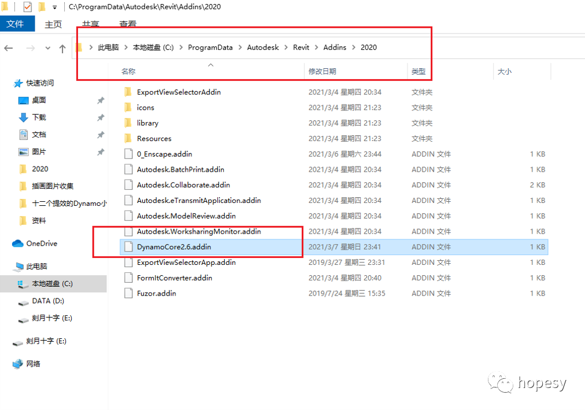Select Autodesk.WorksharingMonitor.addin file name
This screenshot has height=410, width=585.
[199, 231]
